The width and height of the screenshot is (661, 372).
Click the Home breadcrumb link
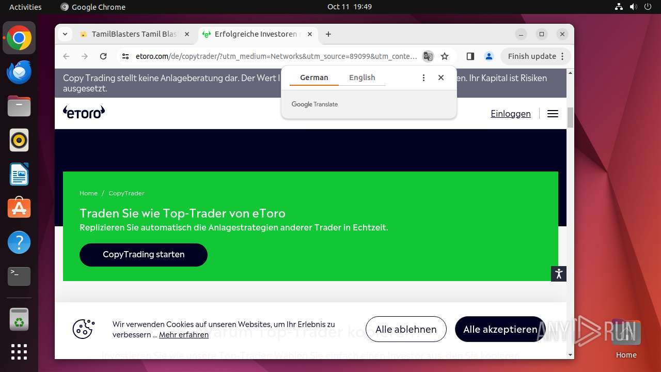88,193
